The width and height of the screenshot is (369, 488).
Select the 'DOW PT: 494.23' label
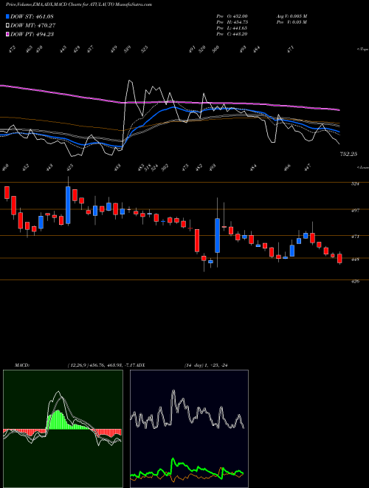(x=32, y=34)
